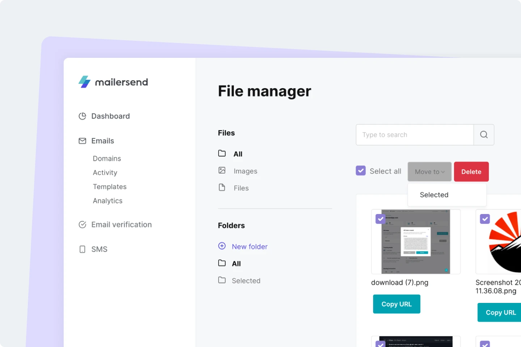Open Dashboard via its pie chart icon

(x=82, y=116)
